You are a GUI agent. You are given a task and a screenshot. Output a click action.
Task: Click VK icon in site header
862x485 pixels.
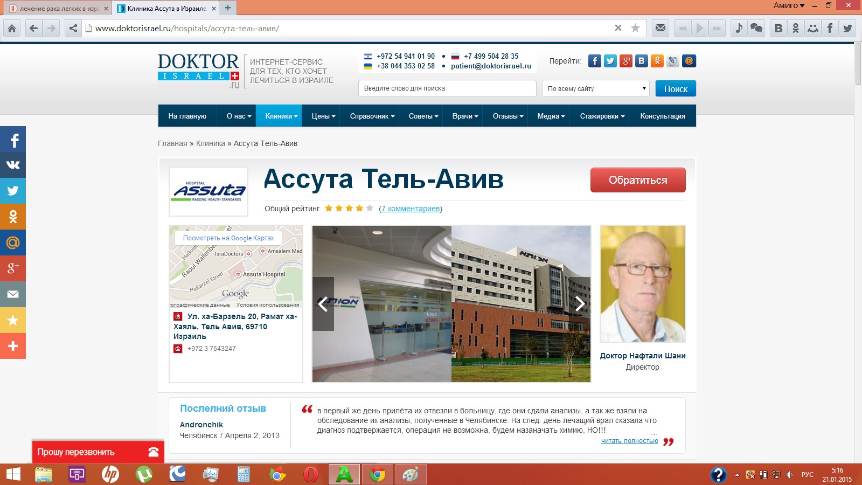642,61
